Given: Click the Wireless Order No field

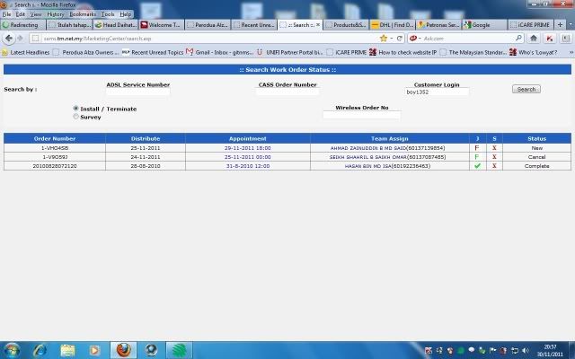Looking at the screenshot, I should [361, 115].
